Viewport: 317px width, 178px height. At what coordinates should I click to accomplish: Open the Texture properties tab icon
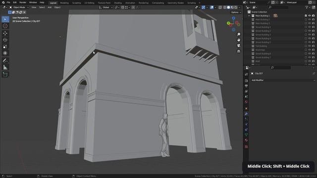point(246,147)
